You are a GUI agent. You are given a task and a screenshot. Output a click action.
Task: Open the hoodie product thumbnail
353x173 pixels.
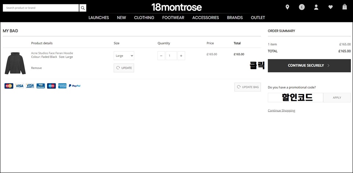click(x=15, y=63)
